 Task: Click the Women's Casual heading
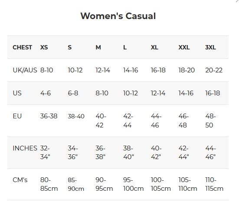(118, 16)
